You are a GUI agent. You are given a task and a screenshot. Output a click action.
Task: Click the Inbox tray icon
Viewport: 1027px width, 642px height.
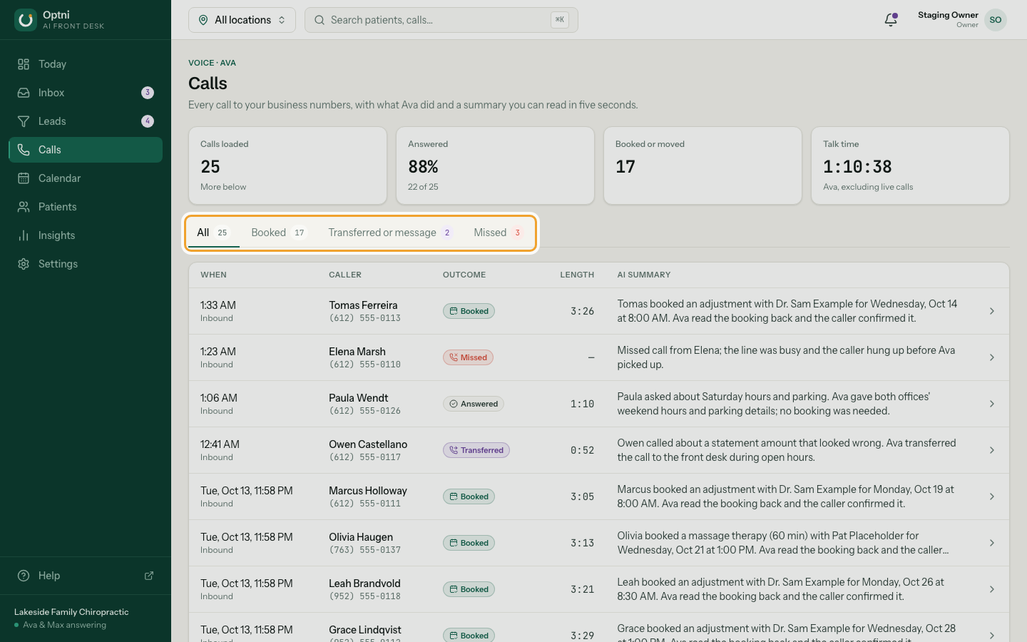(24, 93)
